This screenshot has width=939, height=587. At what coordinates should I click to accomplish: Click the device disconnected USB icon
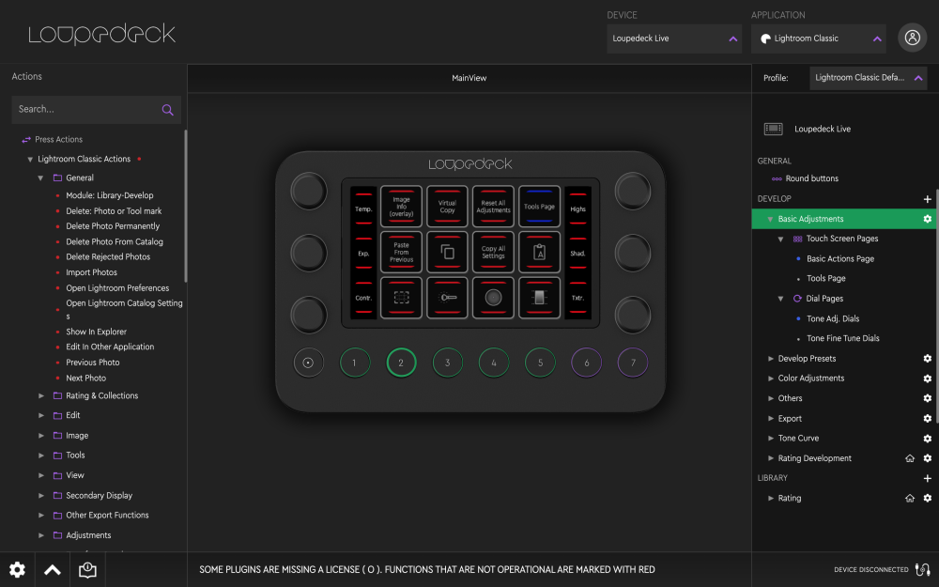[x=923, y=569]
